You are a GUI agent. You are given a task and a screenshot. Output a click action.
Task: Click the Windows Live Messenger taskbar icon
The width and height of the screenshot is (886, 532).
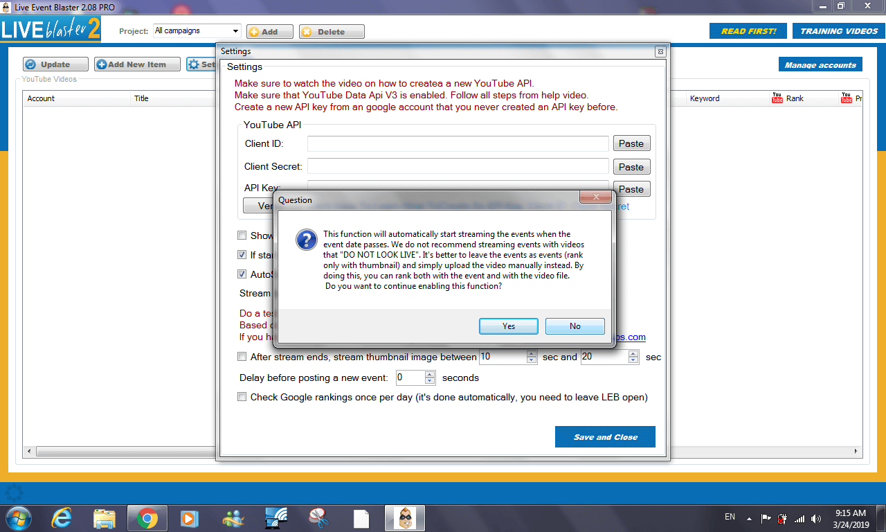[x=233, y=518]
